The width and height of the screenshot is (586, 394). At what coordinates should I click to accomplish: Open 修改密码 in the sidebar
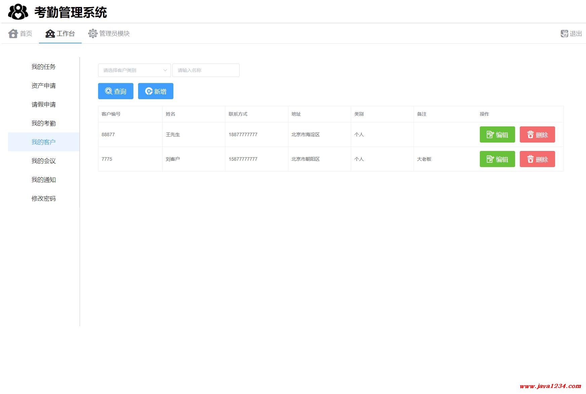click(x=44, y=198)
